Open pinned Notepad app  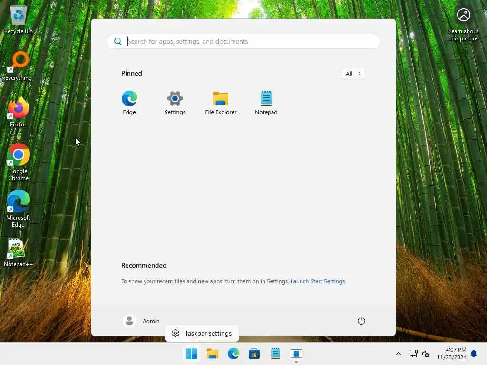[266, 103]
